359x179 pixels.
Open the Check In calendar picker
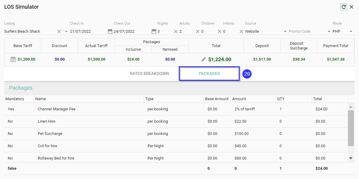[x=110, y=31]
